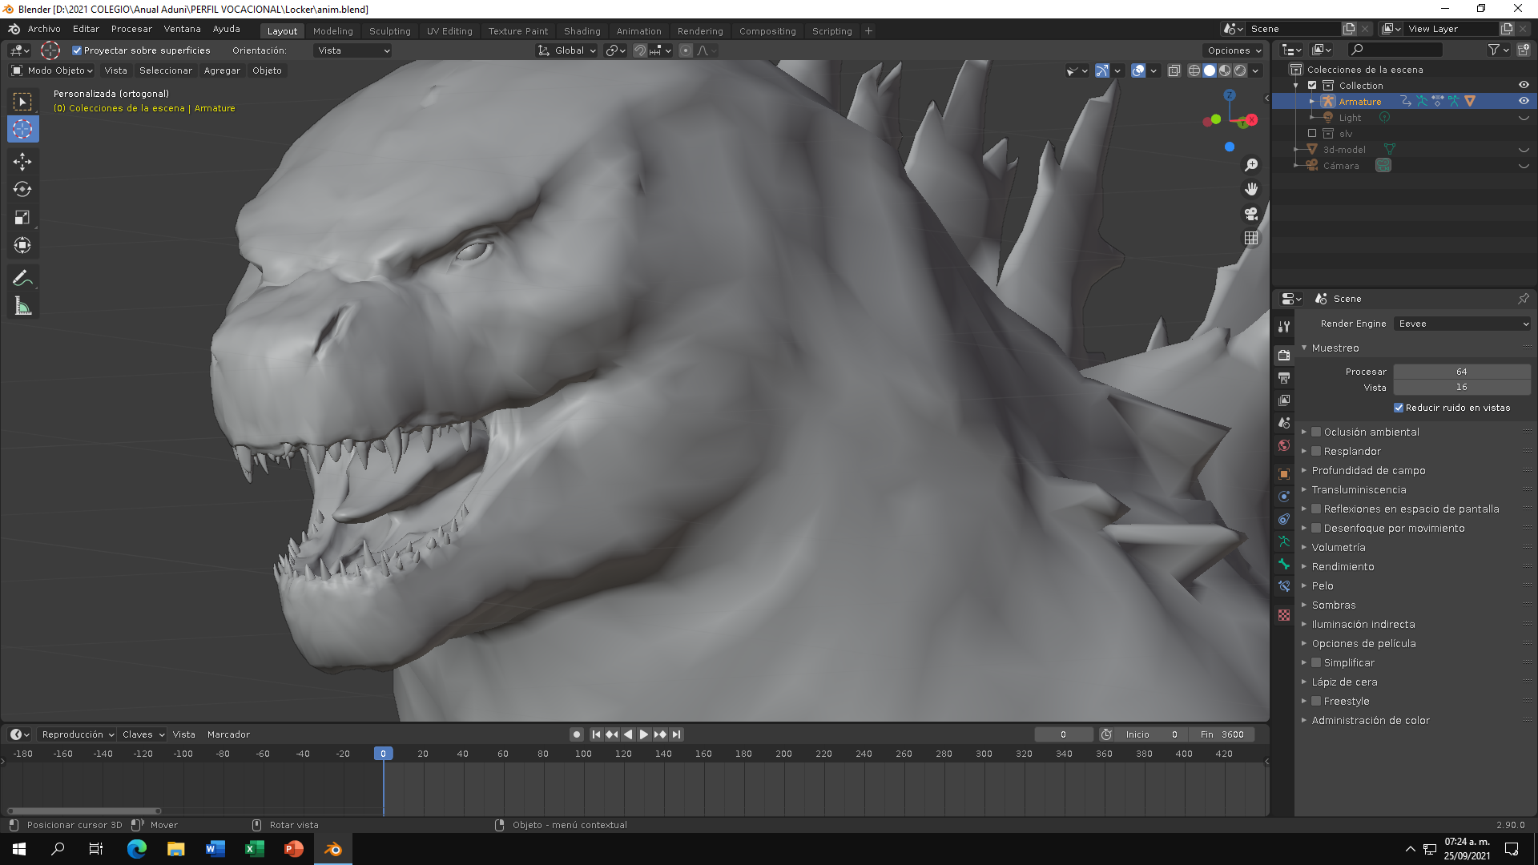Open the World properties tab
The width and height of the screenshot is (1538, 865).
click(1284, 445)
